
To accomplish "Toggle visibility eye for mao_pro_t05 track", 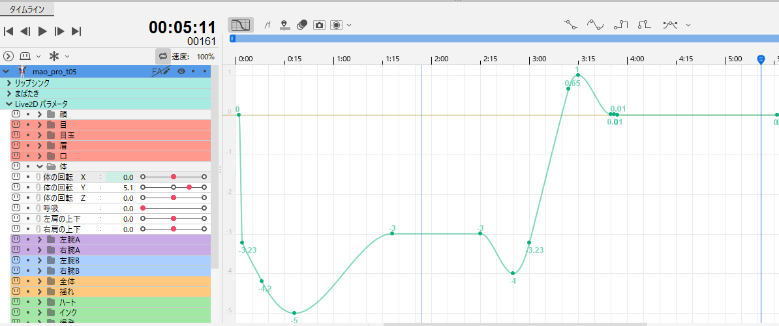I will (181, 71).
